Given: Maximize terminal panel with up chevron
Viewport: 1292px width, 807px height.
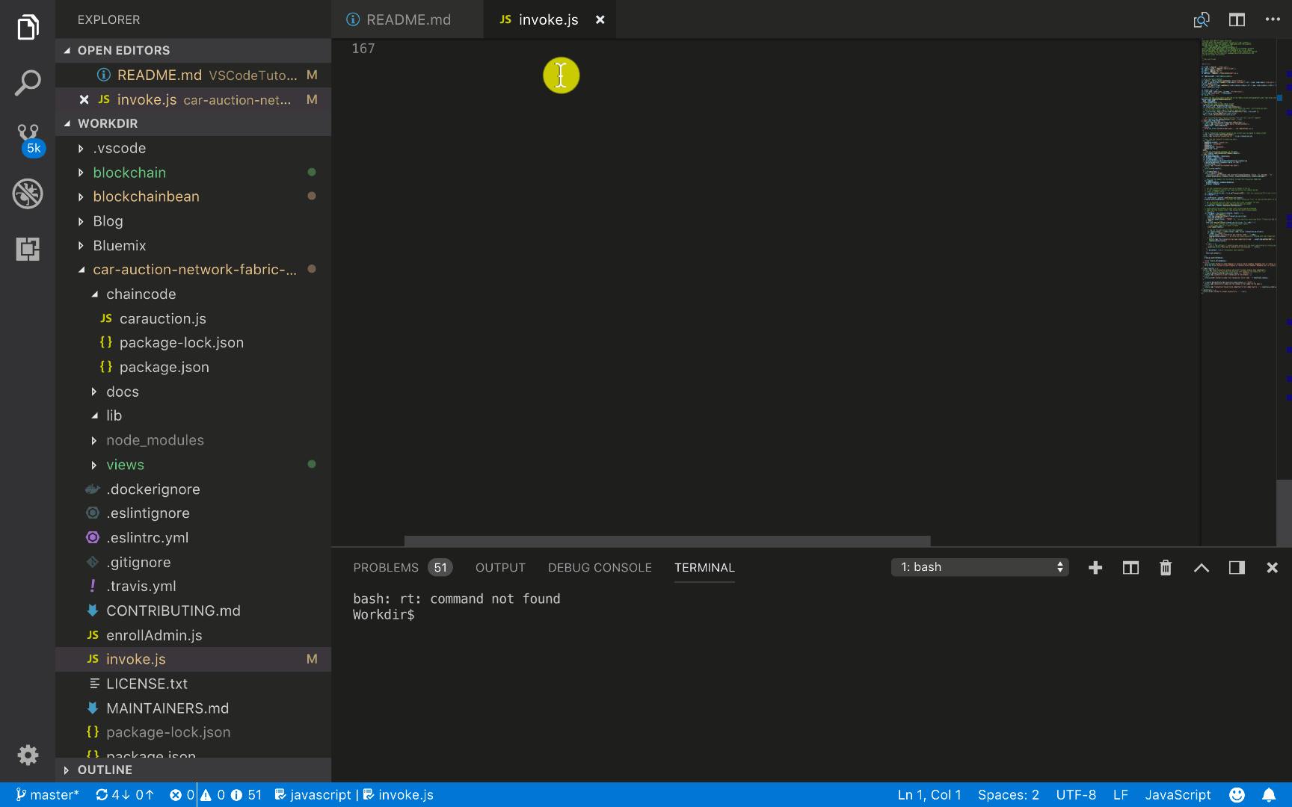Looking at the screenshot, I should click(1202, 568).
